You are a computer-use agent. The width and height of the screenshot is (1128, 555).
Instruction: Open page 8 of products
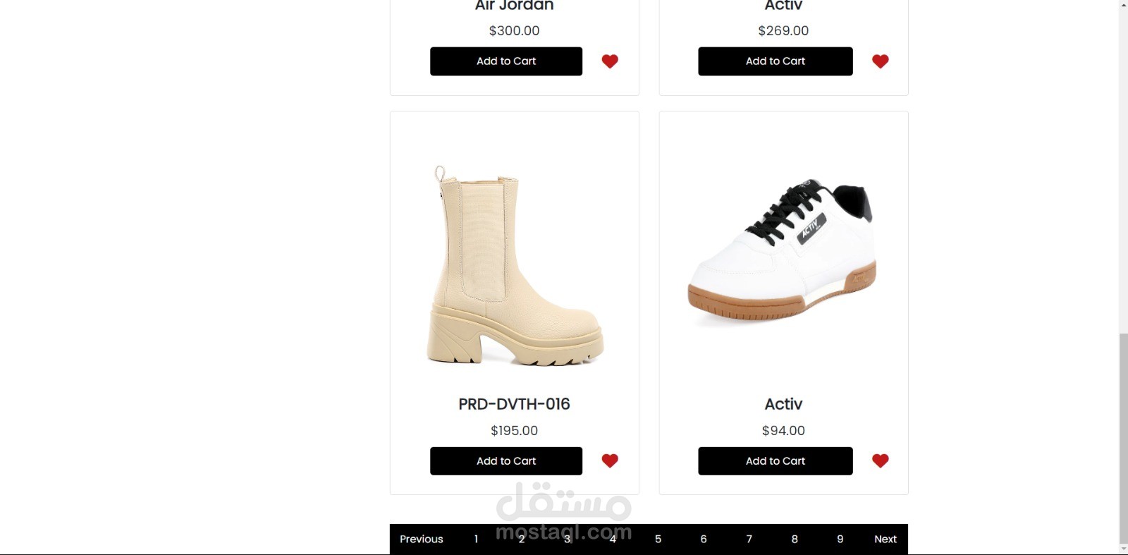(x=795, y=539)
